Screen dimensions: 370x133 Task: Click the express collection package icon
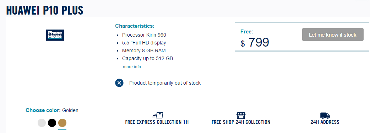coord(157,115)
